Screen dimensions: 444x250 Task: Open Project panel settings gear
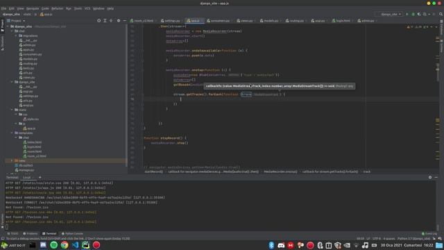(x=119, y=21)
